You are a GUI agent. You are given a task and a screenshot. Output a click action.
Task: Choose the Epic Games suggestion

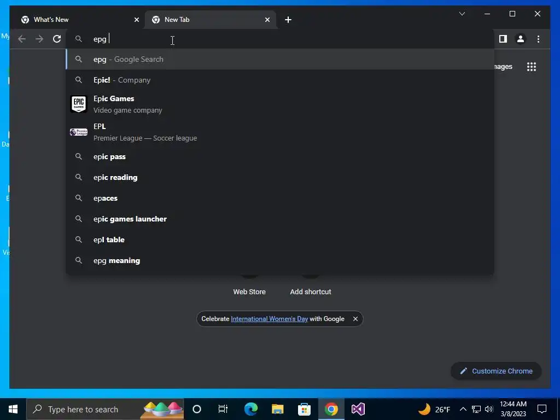click(x=280, y=104)
